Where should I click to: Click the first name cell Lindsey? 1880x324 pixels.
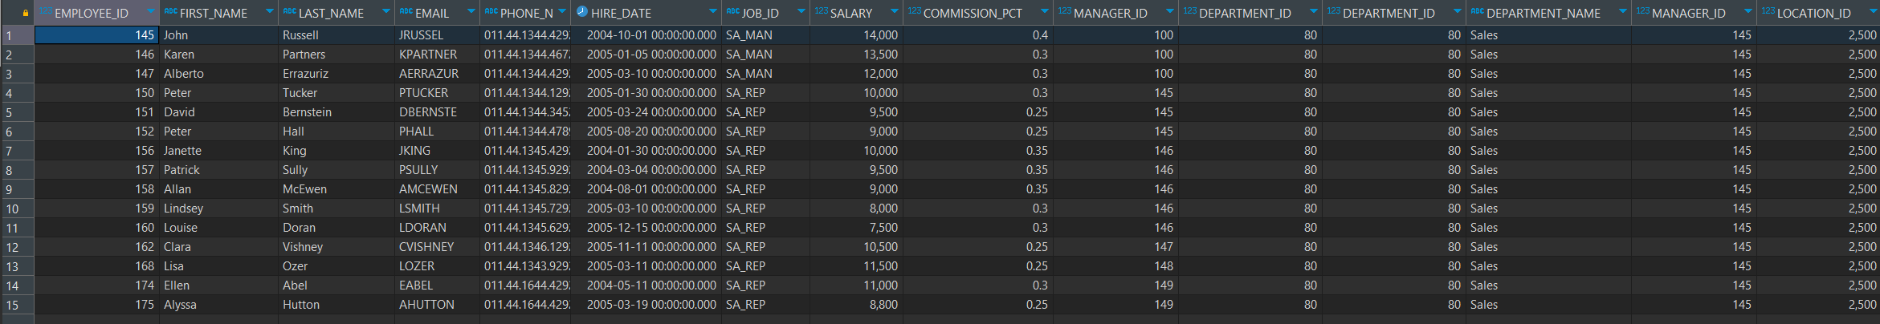[x=218, y=209]
